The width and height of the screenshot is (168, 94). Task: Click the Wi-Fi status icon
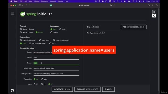pyautogui.click(x=133, y=1)
